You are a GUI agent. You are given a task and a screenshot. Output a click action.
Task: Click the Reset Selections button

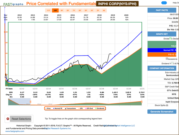[x=20, y=119]
